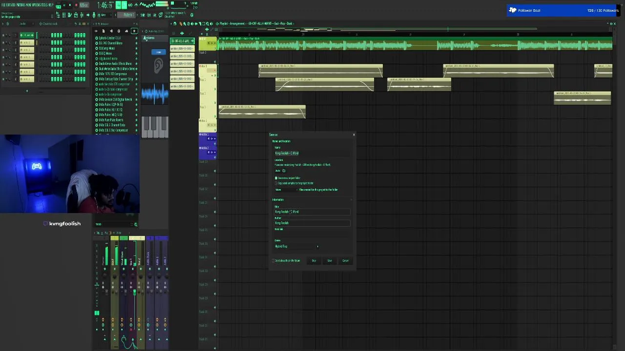Open the playlist view from the main toolbar

(x=58, y=15)
